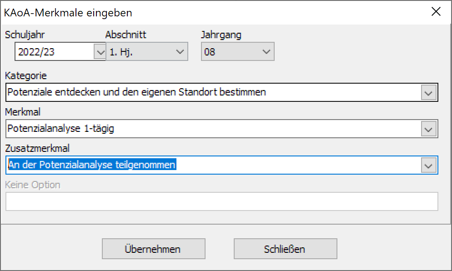Click the Kategorie label

coord(26,76)
